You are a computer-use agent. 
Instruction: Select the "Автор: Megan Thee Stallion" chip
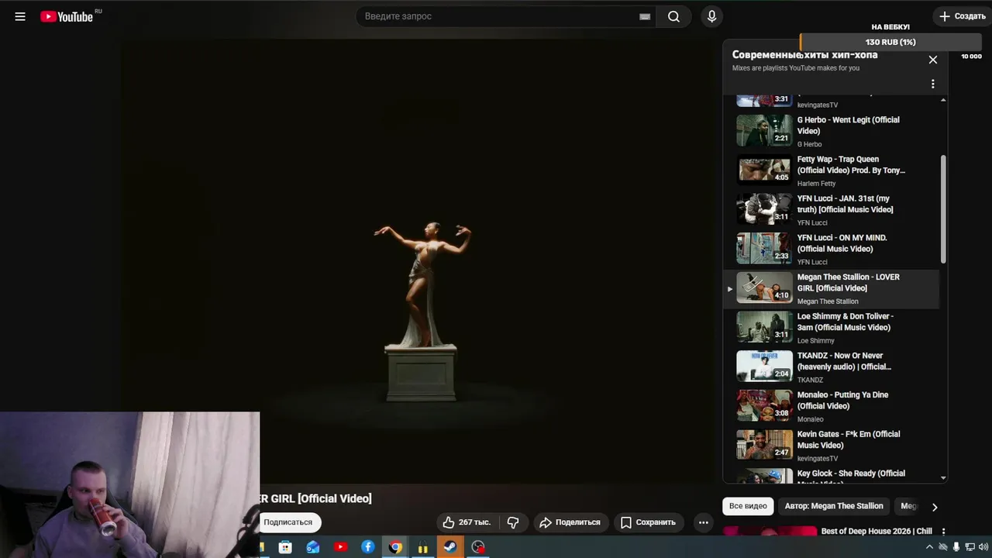[x=834, y=506]
